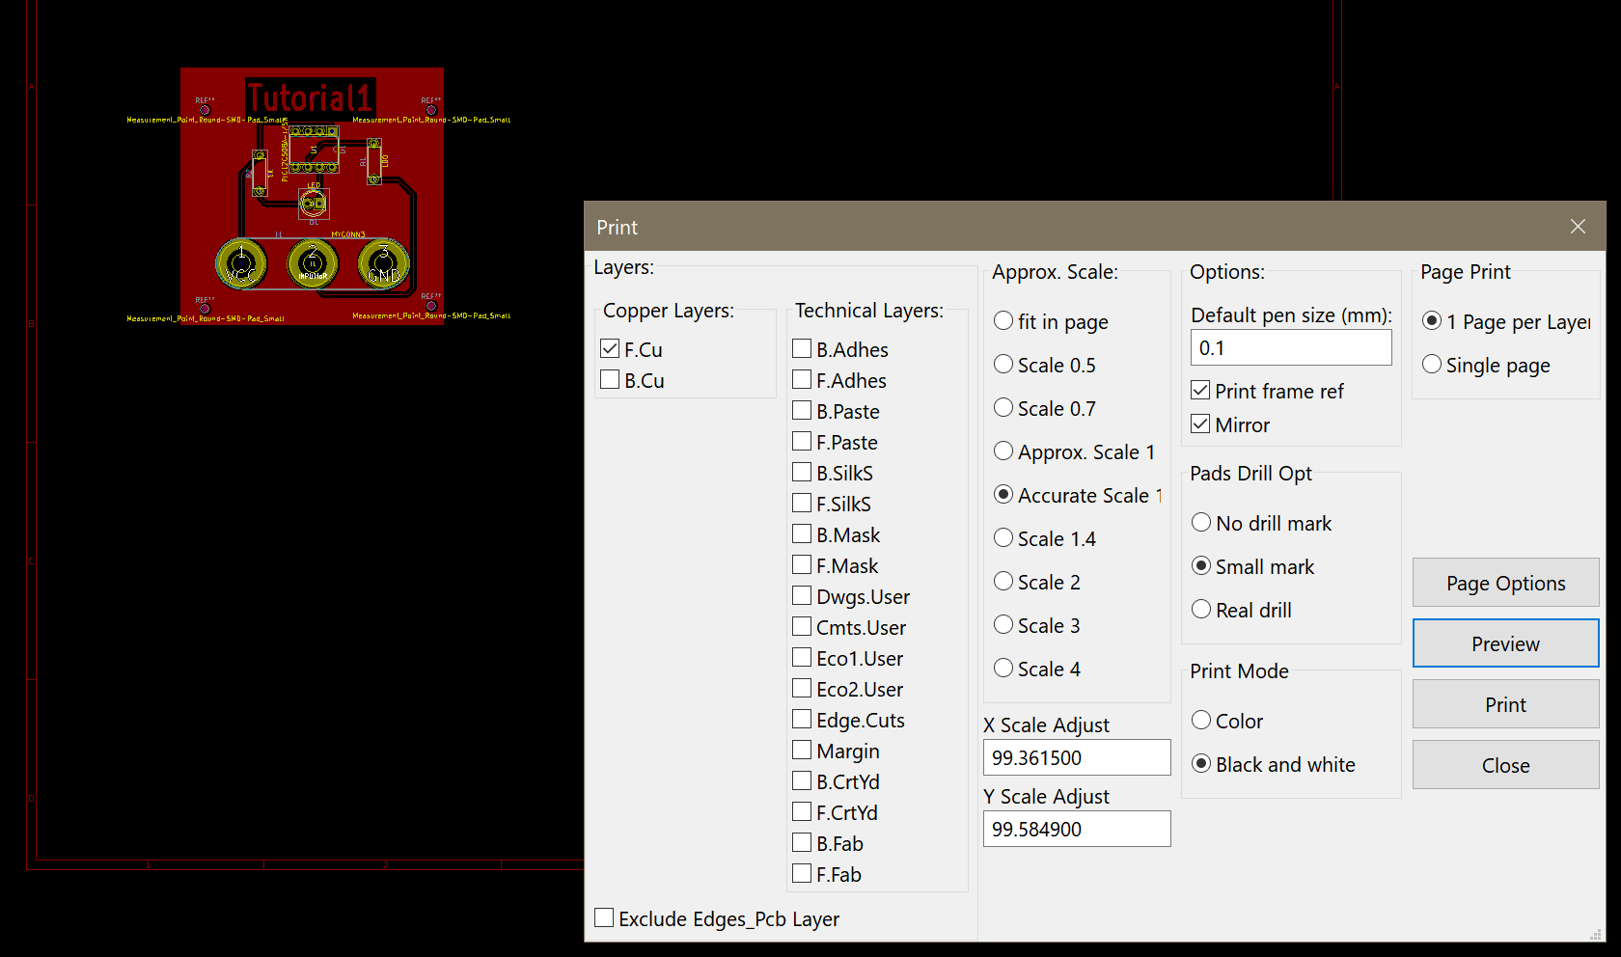Click the GND pad on the PCB
This screenshot has width=1621, height=957.
pos(384,263)
